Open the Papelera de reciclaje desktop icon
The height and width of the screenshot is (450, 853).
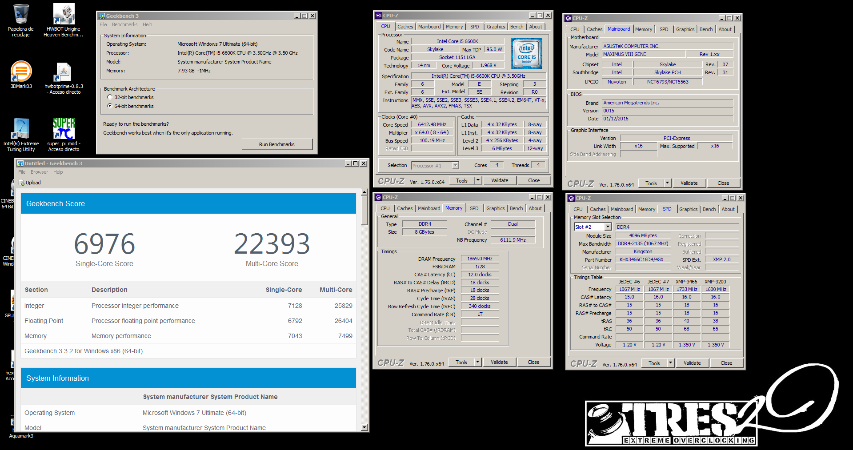(21, 20)
